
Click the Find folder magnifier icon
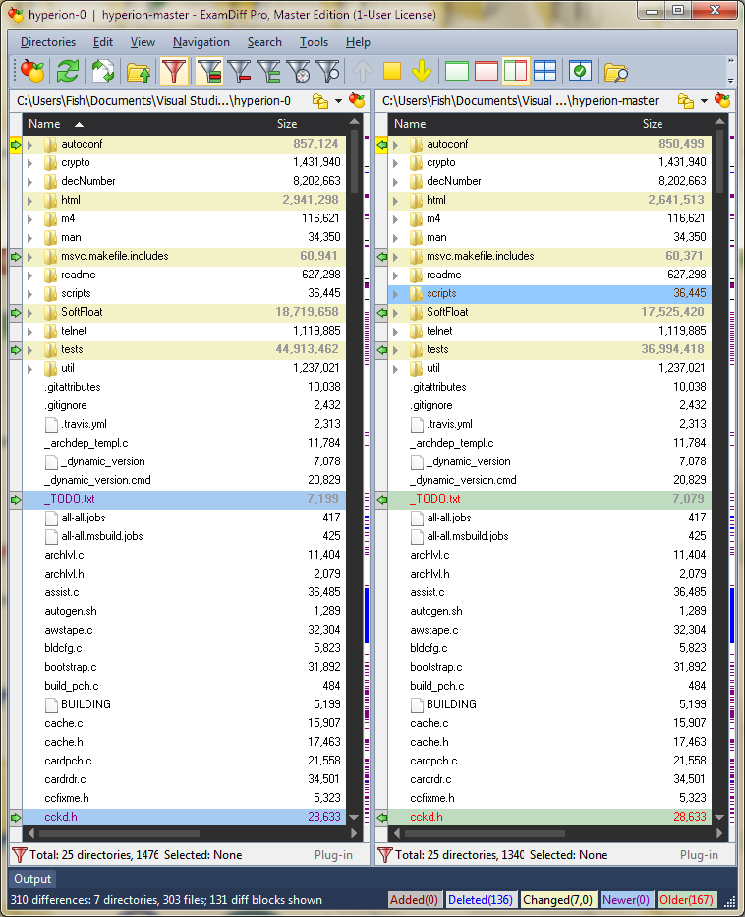click(616, 73)
